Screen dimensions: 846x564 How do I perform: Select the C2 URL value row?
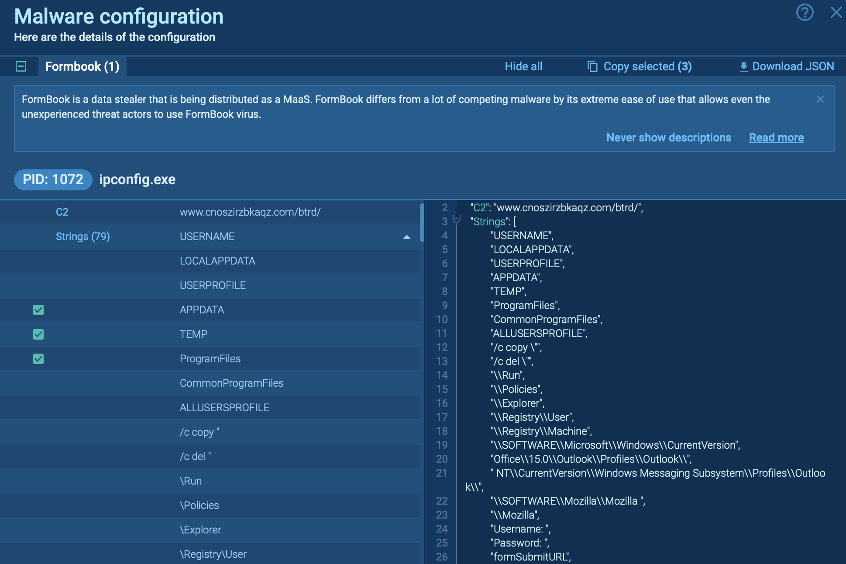[250, 212]
